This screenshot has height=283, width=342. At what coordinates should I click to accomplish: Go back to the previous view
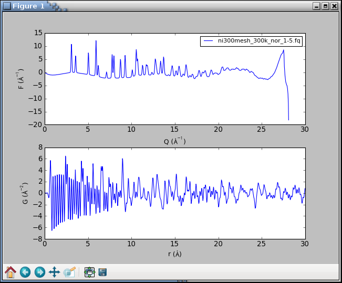tap(25, 272)
